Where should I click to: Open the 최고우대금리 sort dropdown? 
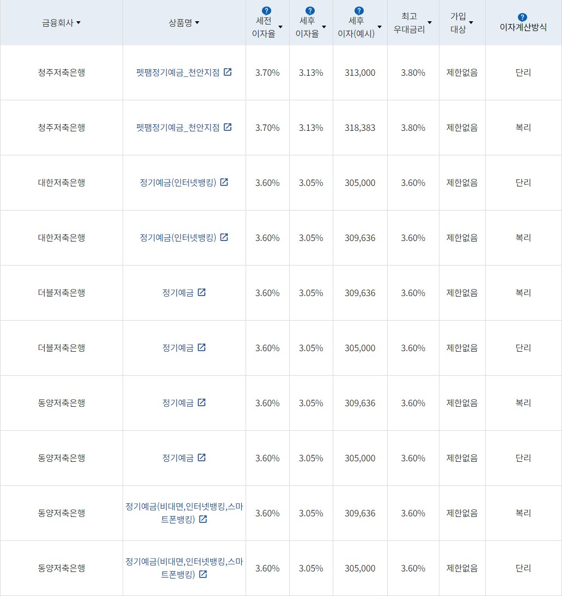[430, 22]
